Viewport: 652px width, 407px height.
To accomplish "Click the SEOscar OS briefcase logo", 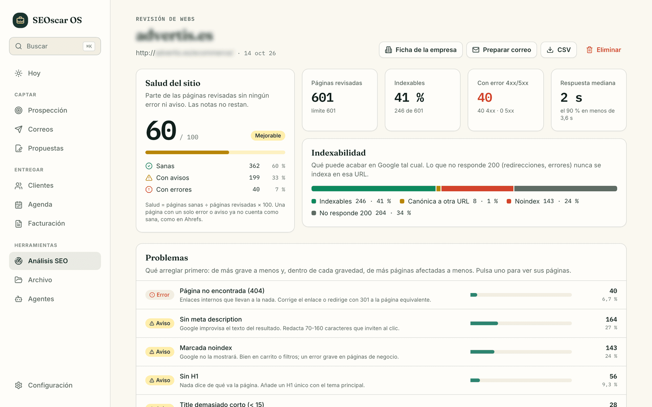I will click(20, 20).
